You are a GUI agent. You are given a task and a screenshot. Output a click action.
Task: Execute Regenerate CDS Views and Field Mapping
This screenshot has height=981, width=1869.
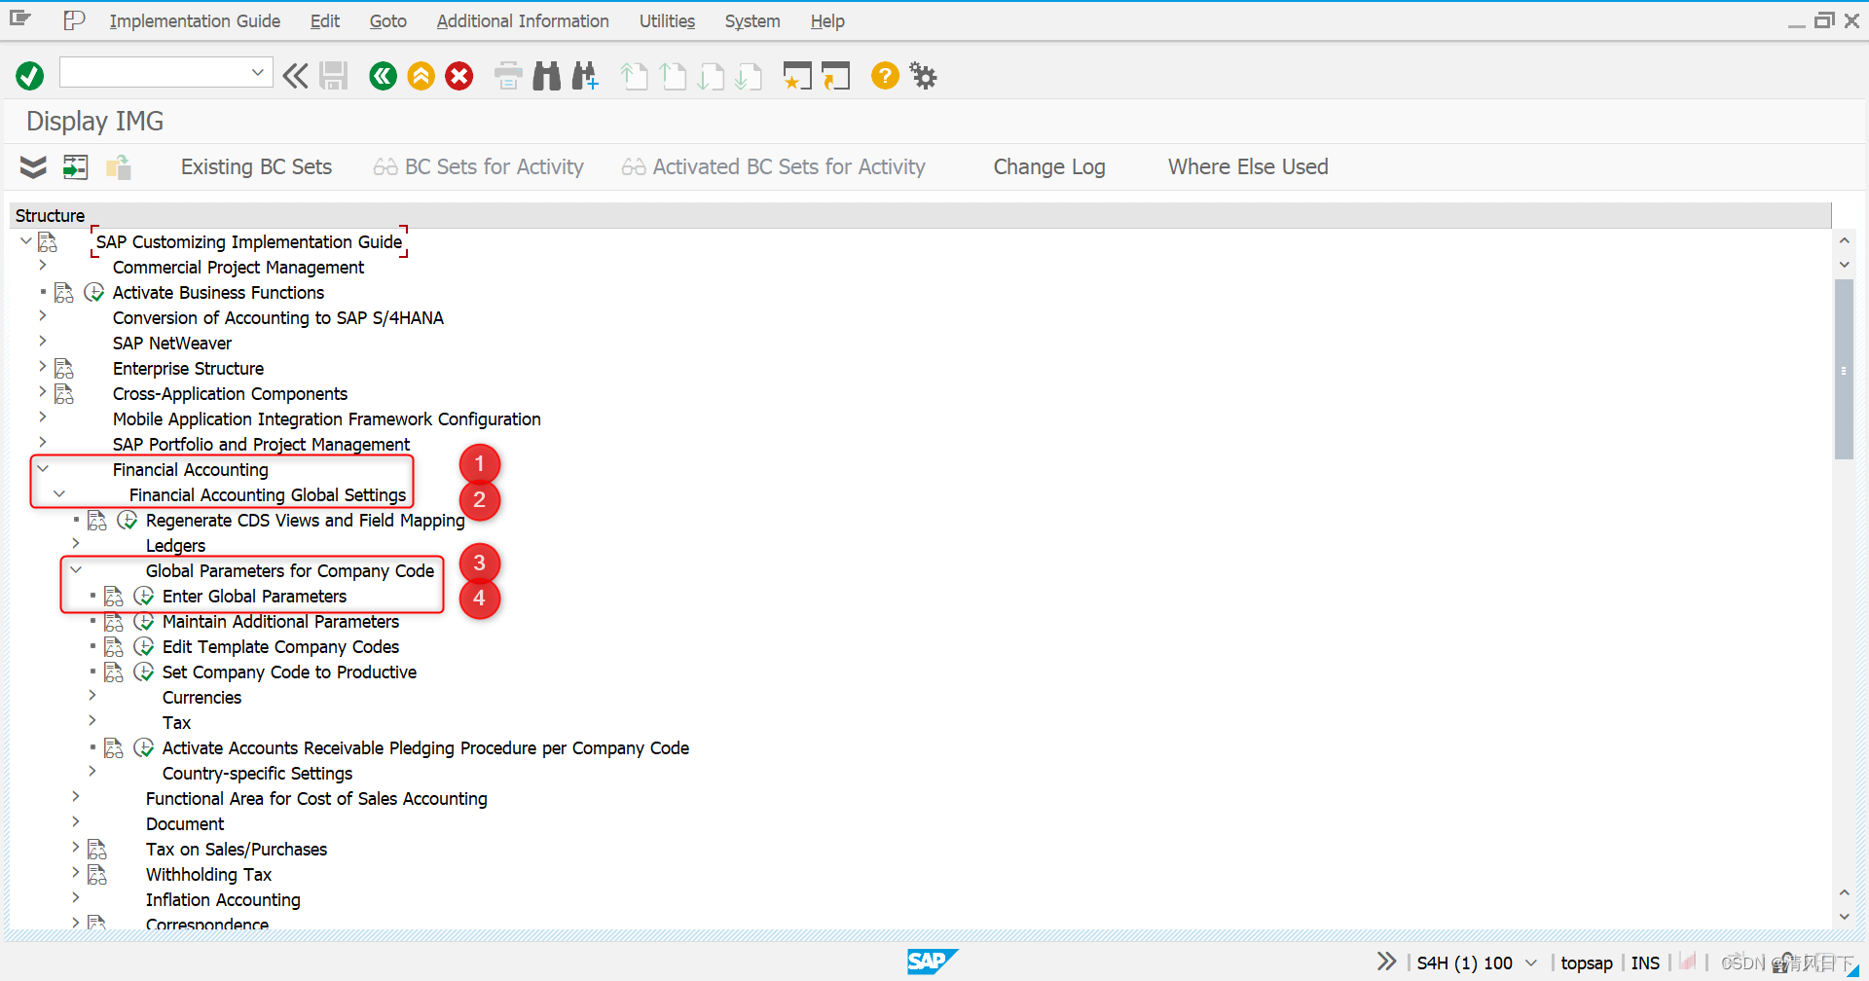pos(128,520)
